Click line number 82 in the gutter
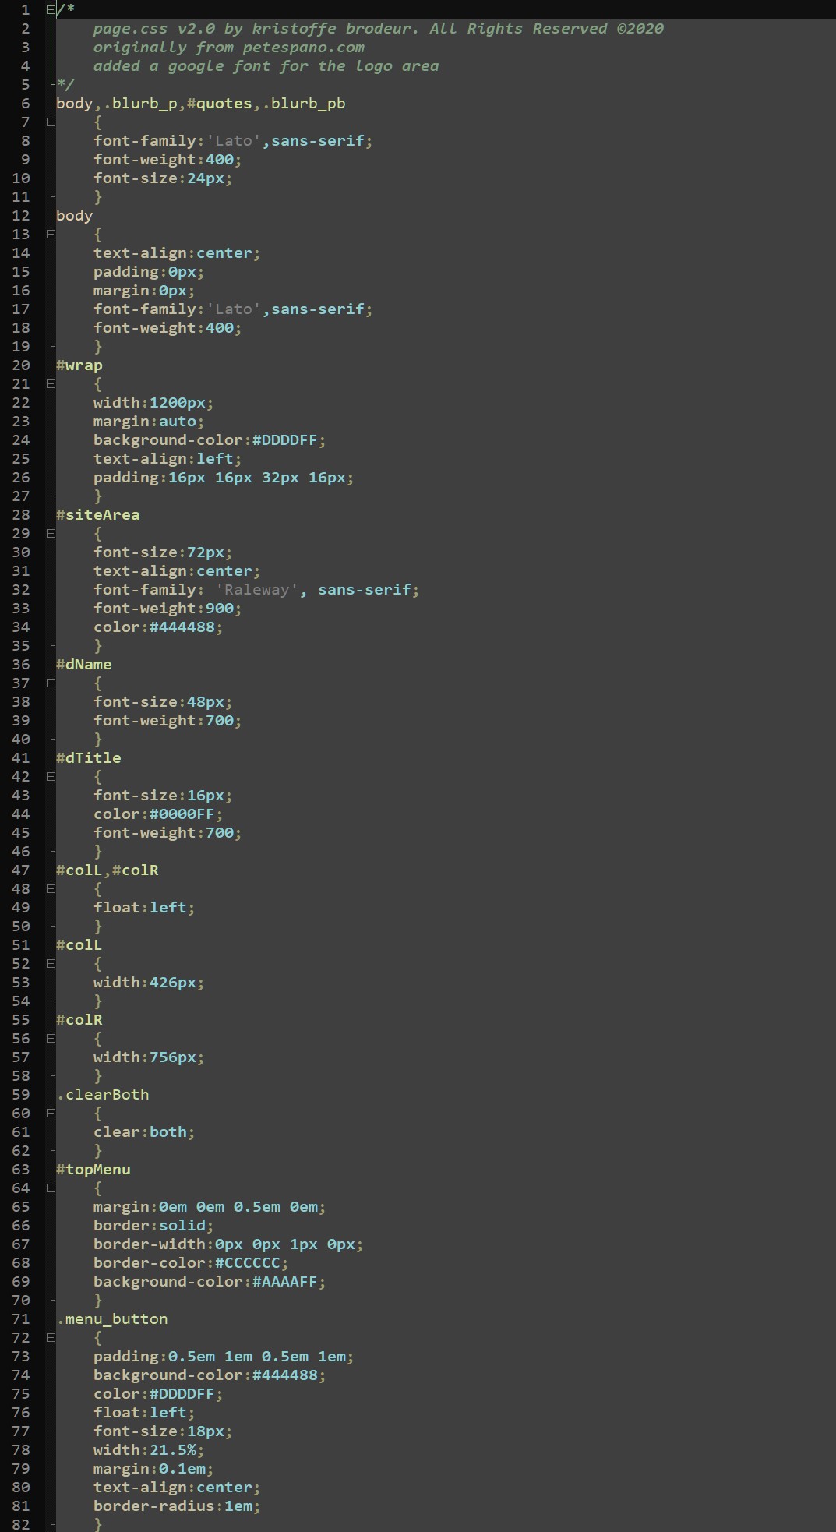This screenshot has height=1532, width=836. (x=21, y=1525)
